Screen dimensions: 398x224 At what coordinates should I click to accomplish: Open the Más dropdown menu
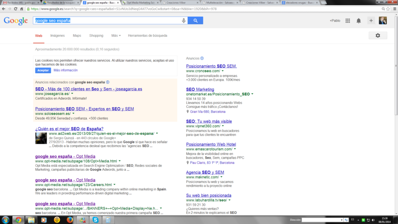[x=116, y=35]
